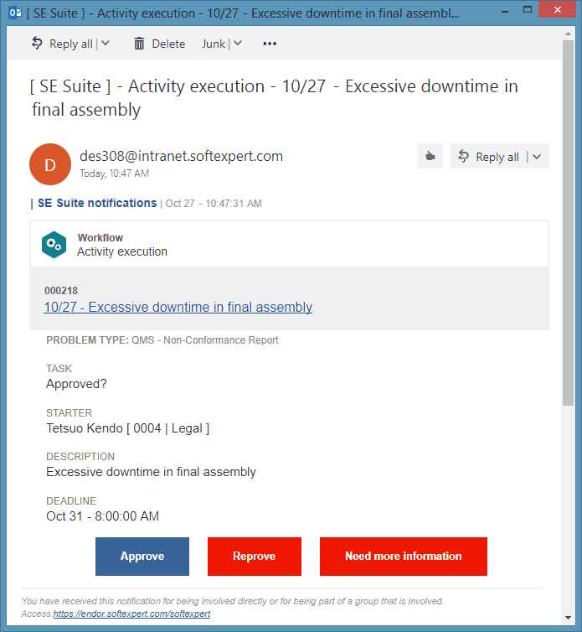Click the Approve button
582x632 pixels.
click(142, 557)
